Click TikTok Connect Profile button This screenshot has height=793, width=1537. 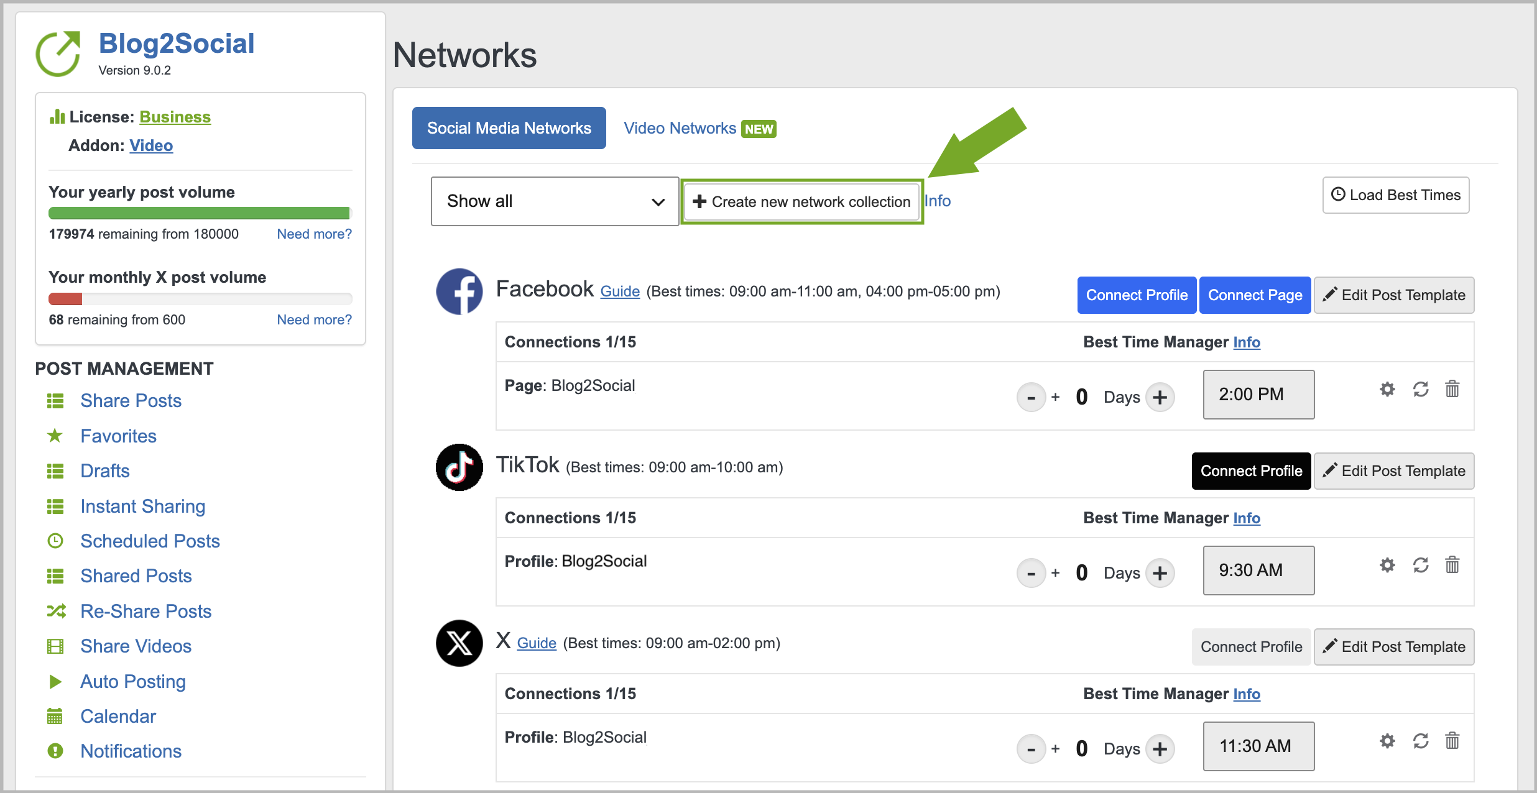click(x=1251, y=471)
